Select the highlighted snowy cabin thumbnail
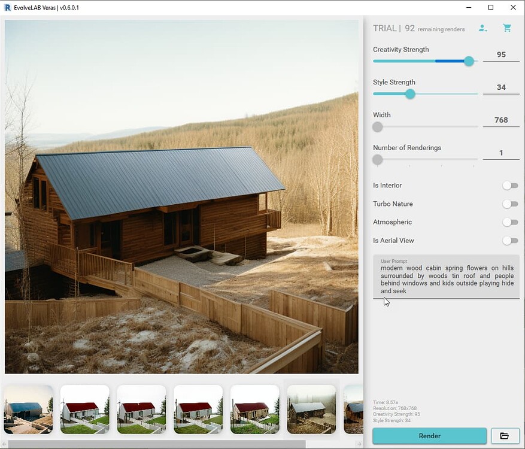 coord(311,409)
